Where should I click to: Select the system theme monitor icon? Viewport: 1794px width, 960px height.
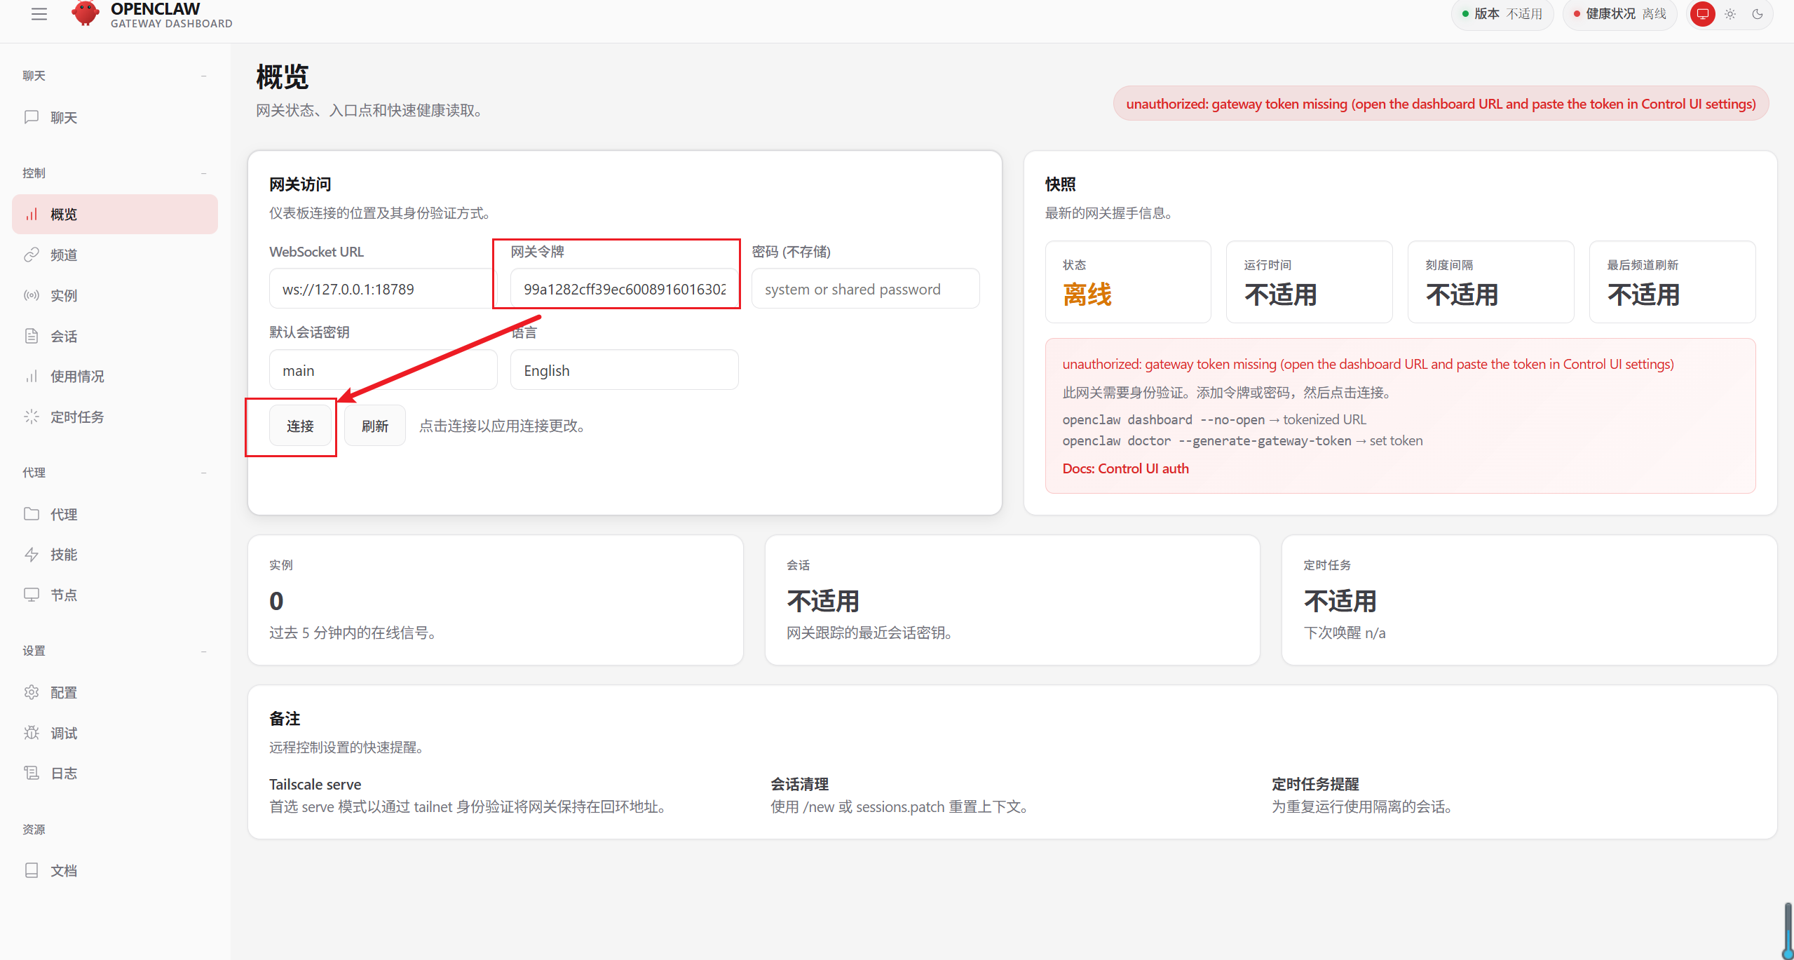point(1702,14)
